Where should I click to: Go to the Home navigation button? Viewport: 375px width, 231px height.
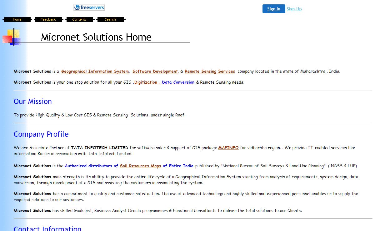click(x=17, y=19)
